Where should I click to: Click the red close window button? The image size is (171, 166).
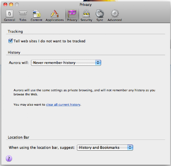[6, 5]
